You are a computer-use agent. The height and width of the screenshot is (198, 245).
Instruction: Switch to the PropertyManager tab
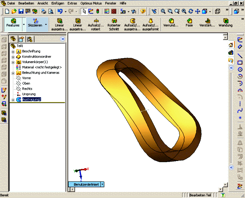pos(22,39)
